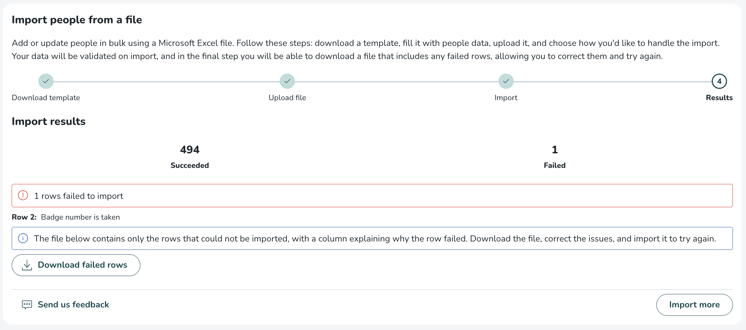Open the Send us feedback link
The height and width of the screenshot is (330, 746).
point(73,305)
